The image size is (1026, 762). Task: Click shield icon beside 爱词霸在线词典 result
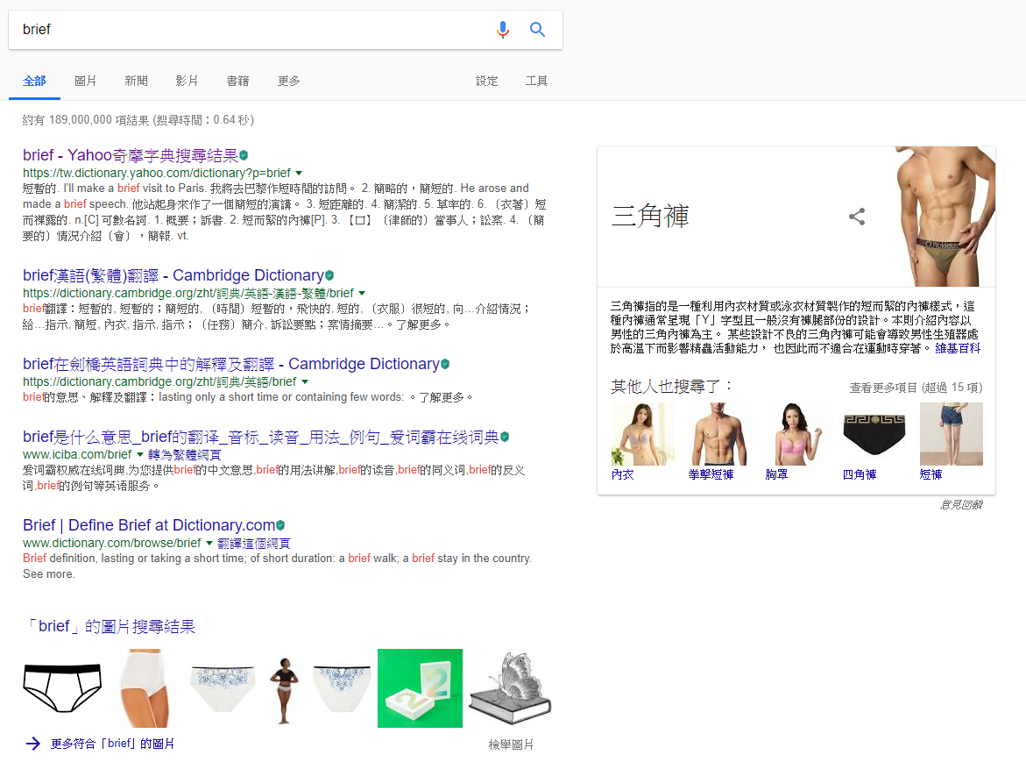point(505,437)
